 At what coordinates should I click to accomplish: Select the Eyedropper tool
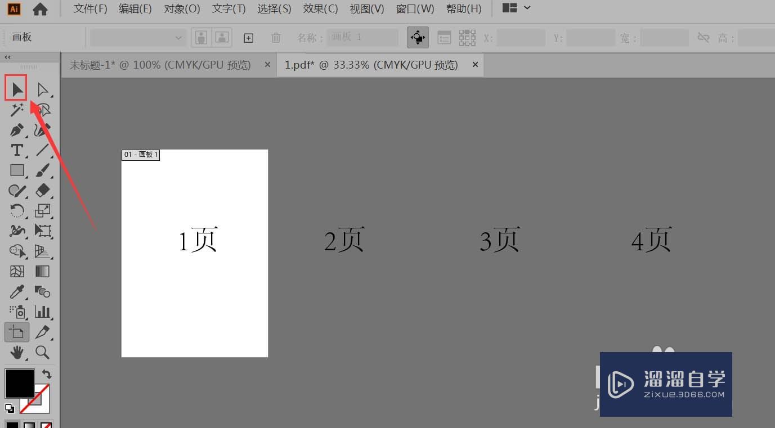point(17,292)
